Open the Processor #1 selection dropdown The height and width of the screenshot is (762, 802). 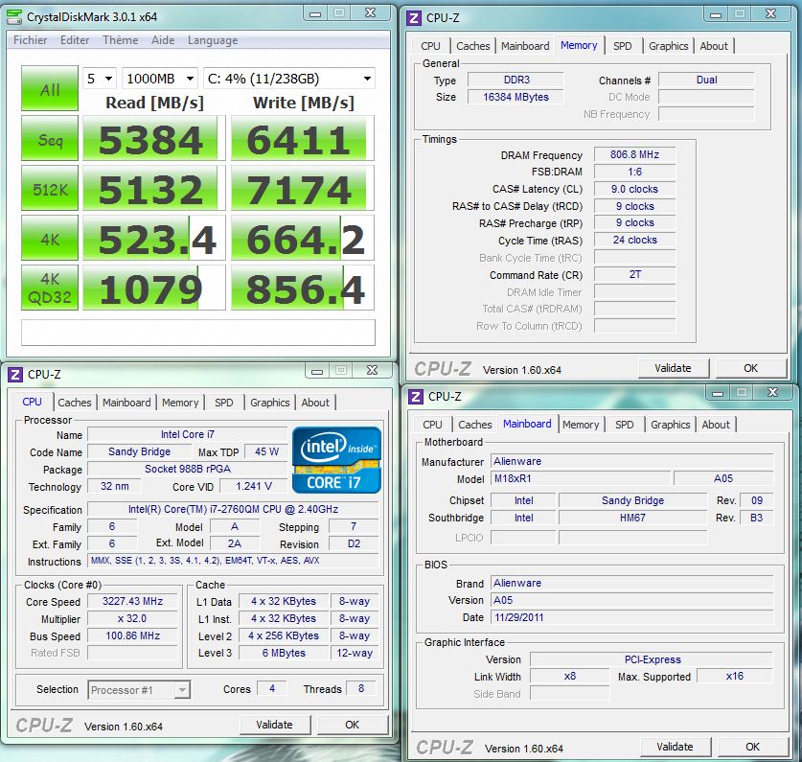(x=139, y=690)
